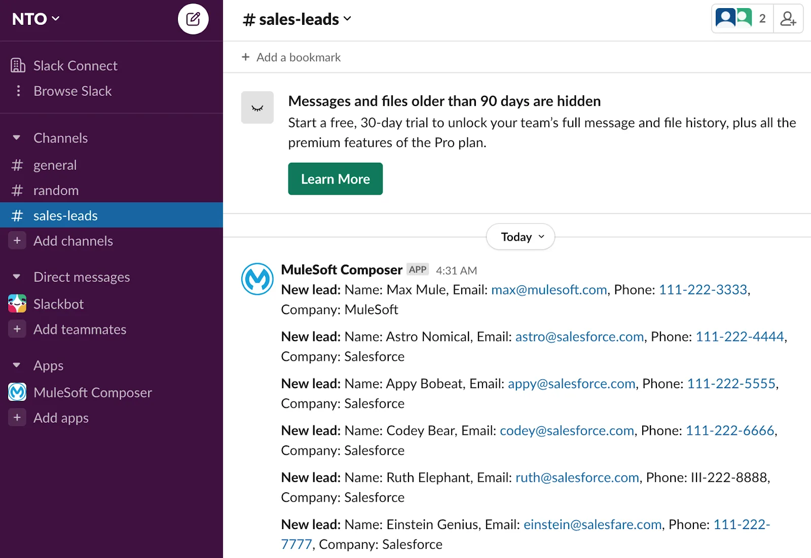Open Slack Connect building icon

click(x=18, y=65)
